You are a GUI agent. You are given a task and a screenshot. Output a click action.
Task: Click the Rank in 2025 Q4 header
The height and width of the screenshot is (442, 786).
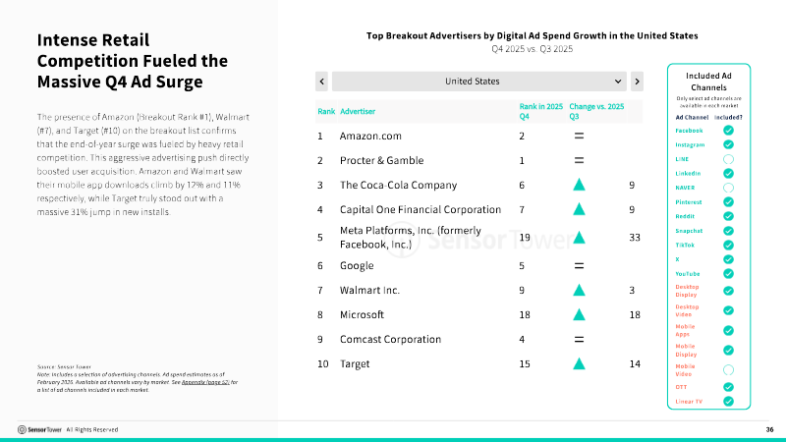[541, 111]
